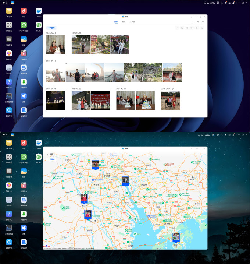Click the plus add icon in photo toolbar

pyautogui.click(x=177, y=28)
